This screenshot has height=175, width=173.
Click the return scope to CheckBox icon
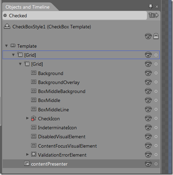click(x=7, y=26)
